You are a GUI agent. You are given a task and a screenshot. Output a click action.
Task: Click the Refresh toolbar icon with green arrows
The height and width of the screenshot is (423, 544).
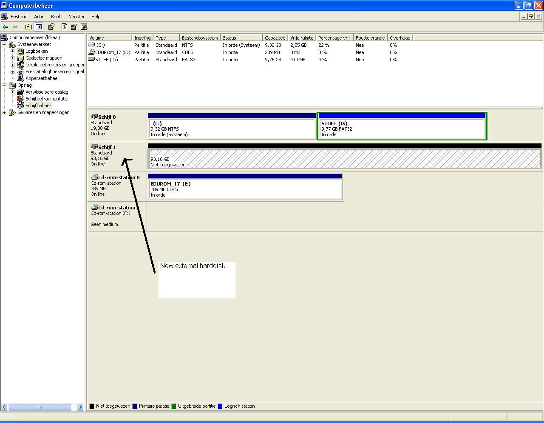tap(64, 27)
